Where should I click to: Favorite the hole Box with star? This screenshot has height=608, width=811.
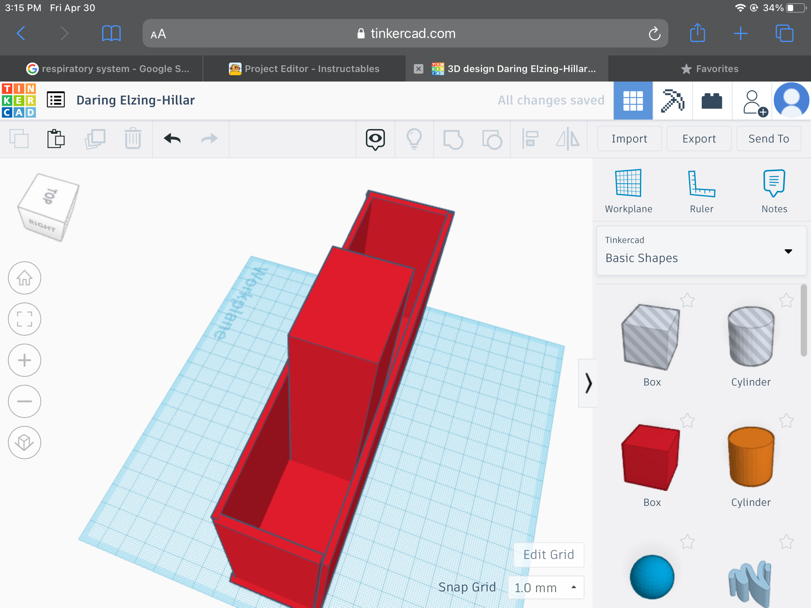687,300
